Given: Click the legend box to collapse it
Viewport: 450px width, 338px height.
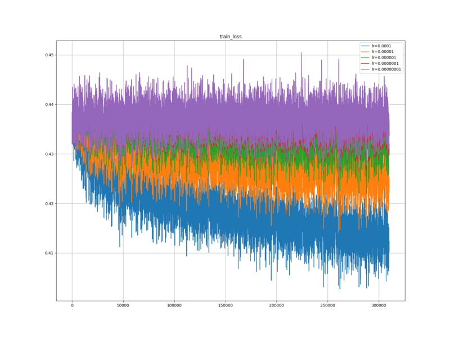Looking at the screenshot, I should point(381,57).
